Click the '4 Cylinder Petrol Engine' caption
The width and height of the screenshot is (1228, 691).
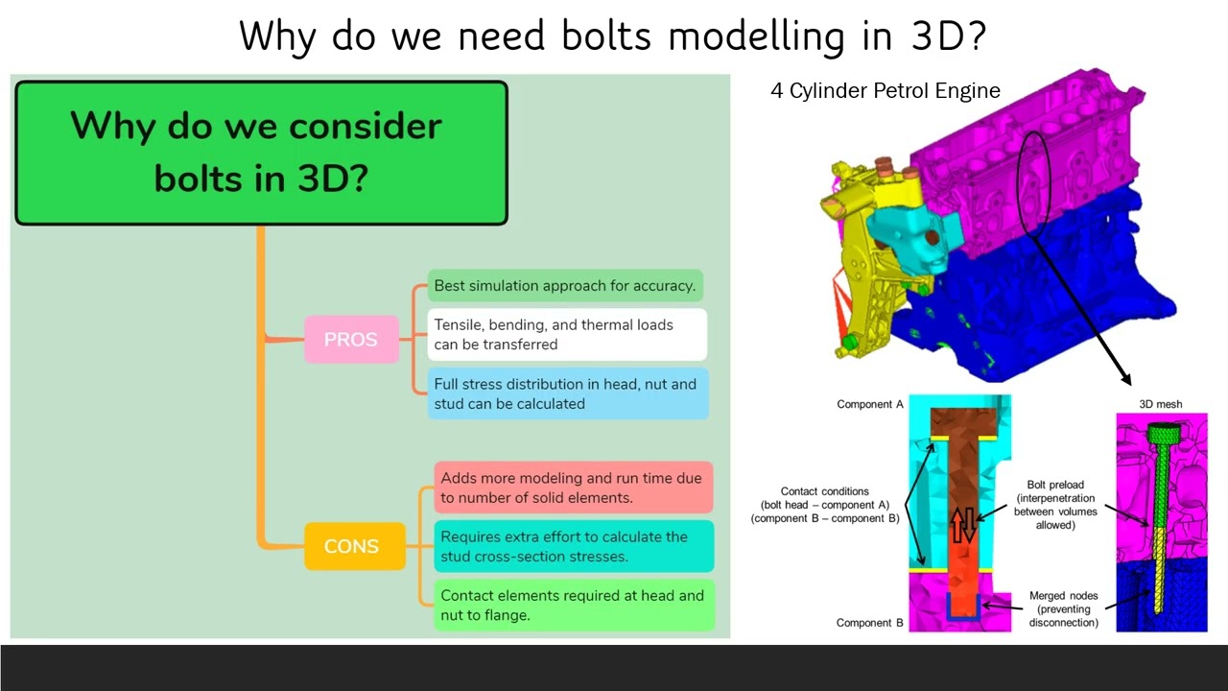tap(886, 91)
